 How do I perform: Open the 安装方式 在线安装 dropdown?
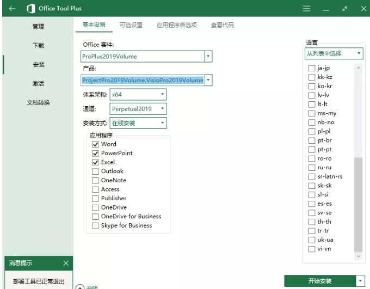(x=138, y=123)
